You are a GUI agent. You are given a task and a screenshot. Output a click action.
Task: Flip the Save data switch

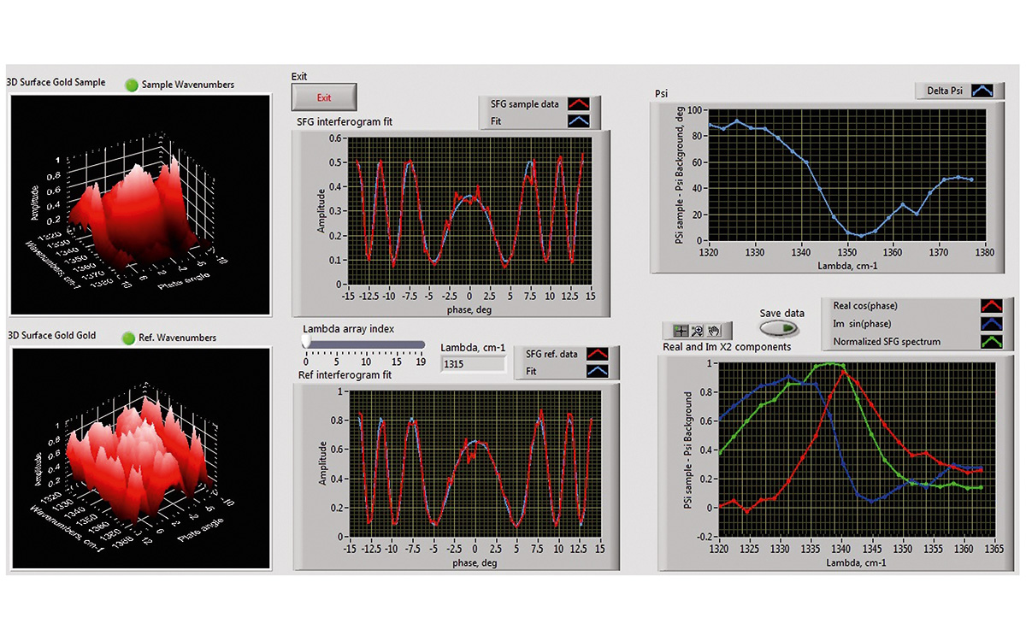[x=780, y=328]
